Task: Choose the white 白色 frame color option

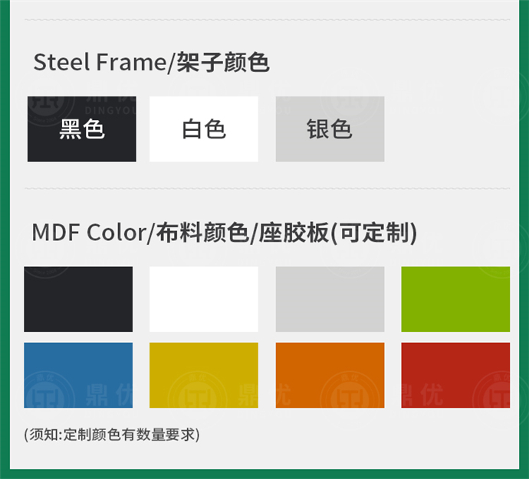Action: (x=204, y=129)
